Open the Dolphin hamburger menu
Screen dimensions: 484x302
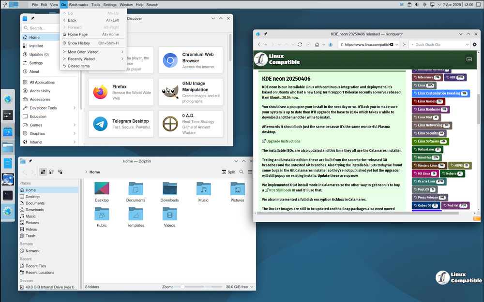click(x=250, y=172)
